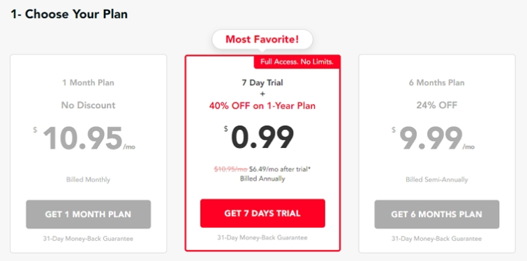The height and width of the screenshot is (261, 527).
Task: Click Billed Monthly text
Action: 88,180
